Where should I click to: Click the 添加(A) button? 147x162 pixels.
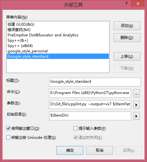pyautogui.click(x=127, y=26)
